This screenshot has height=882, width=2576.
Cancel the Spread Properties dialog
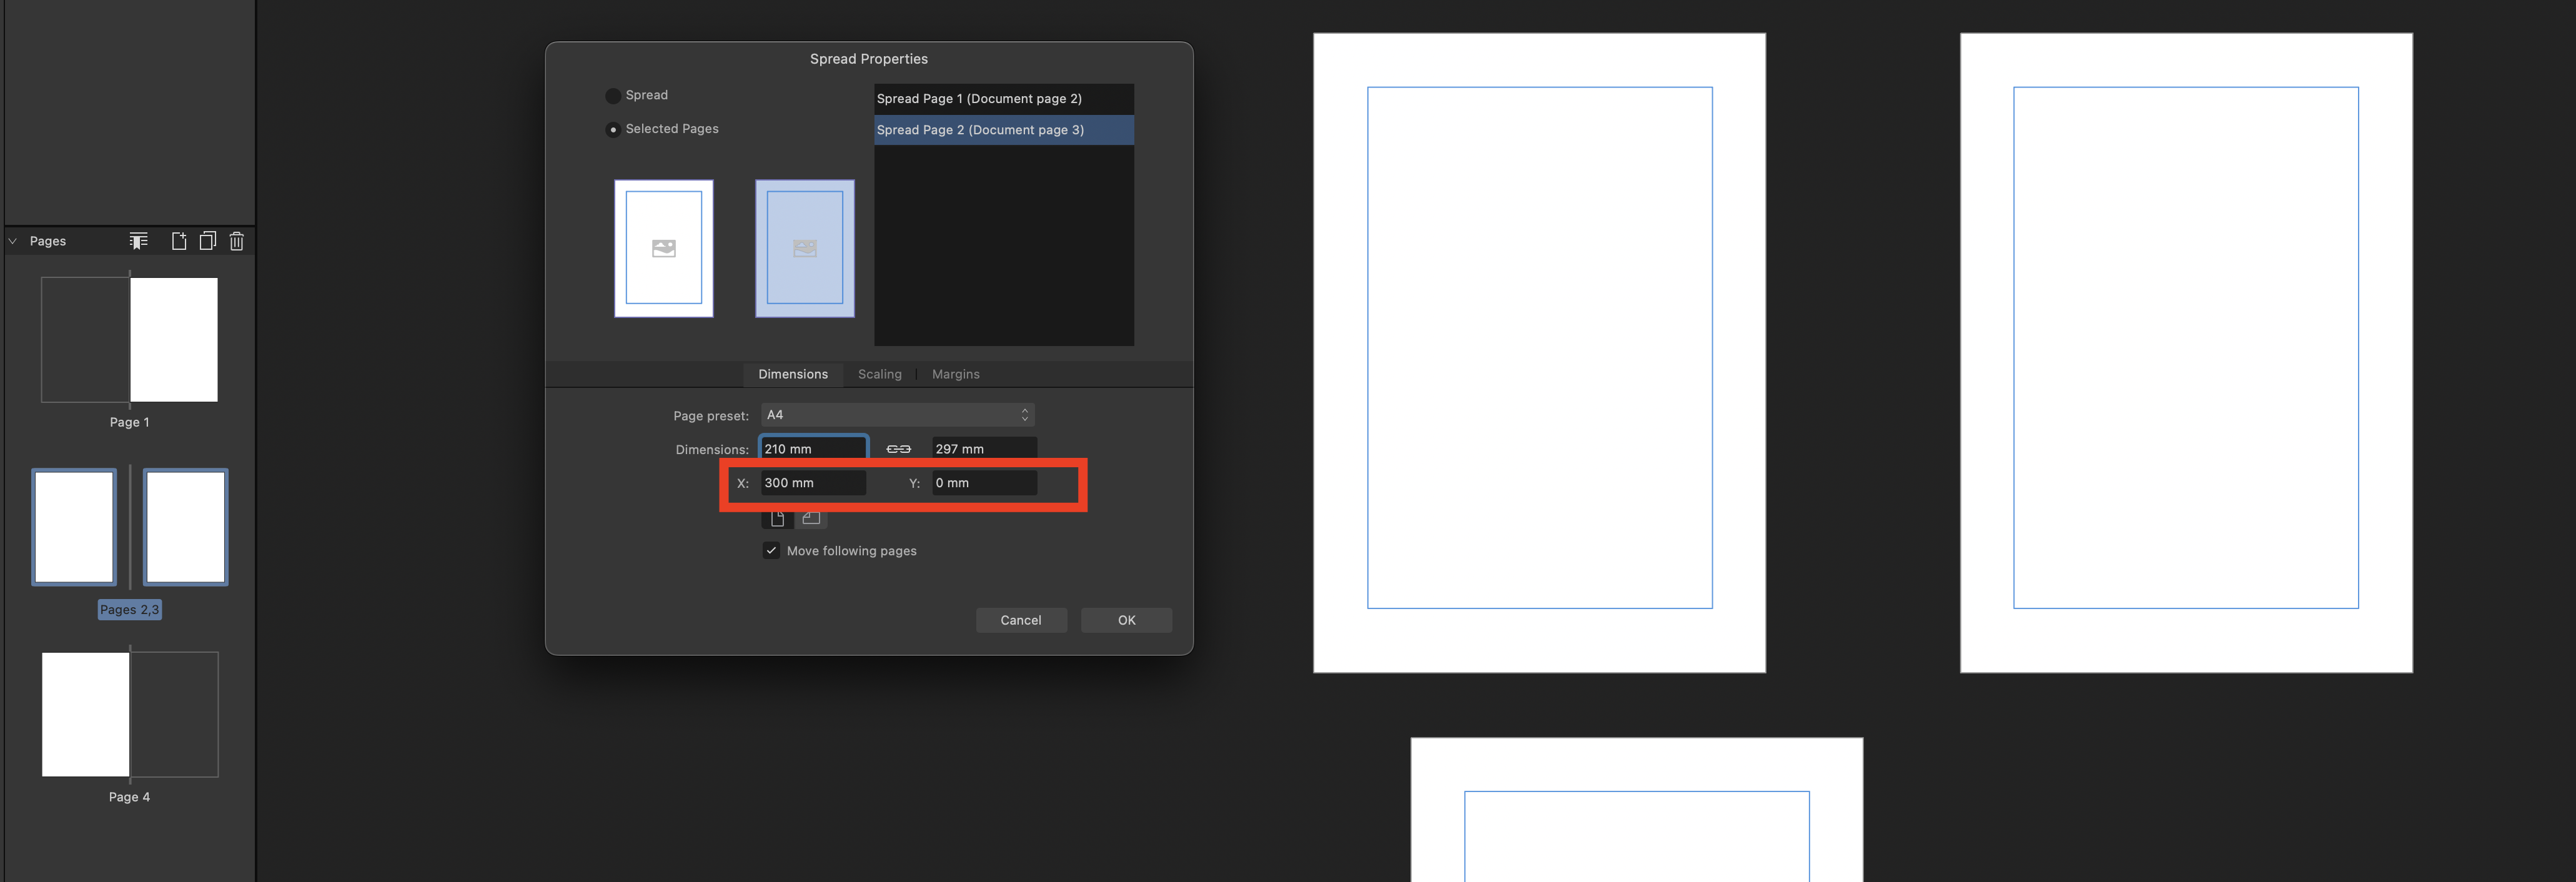[1021, 619]
